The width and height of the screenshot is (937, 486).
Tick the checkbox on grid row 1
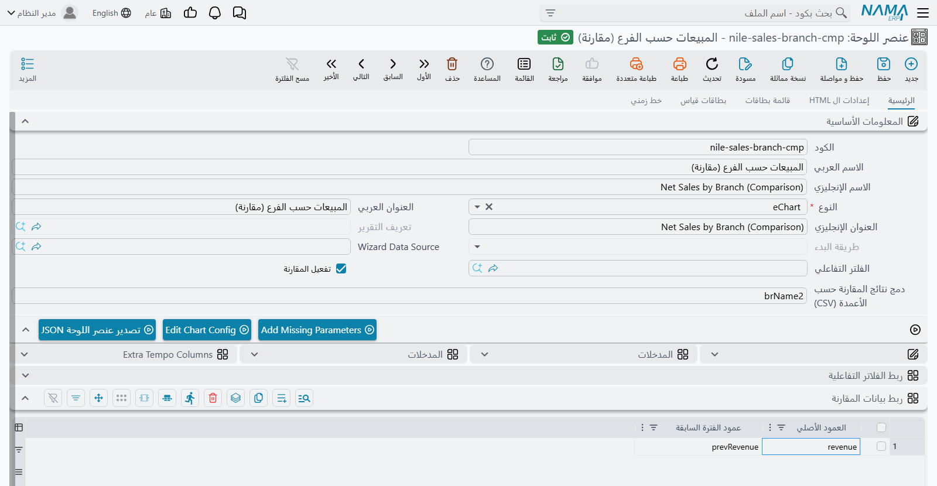[881, 446]
